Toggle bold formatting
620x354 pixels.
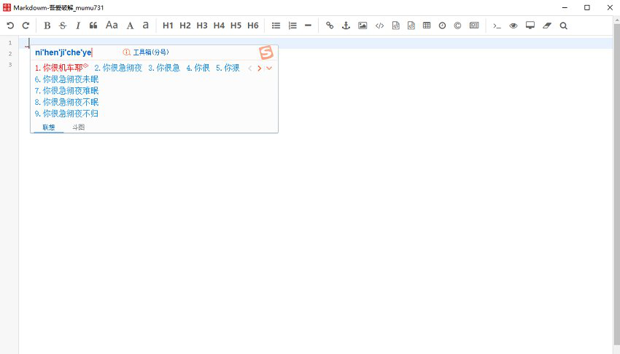coord(47,25)
